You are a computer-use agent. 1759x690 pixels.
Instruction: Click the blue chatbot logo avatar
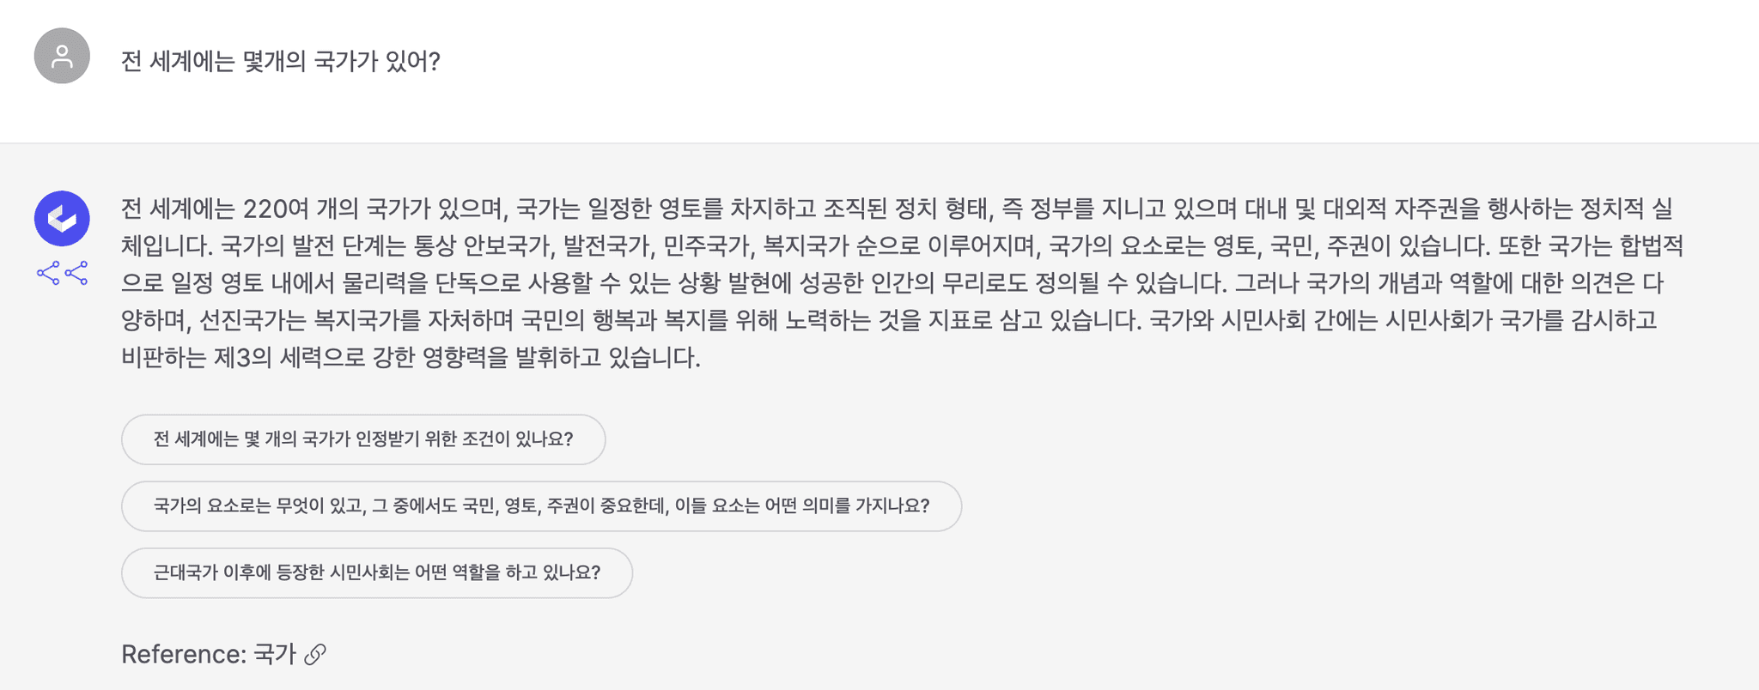pyautogui.click(x=62, y=218)
